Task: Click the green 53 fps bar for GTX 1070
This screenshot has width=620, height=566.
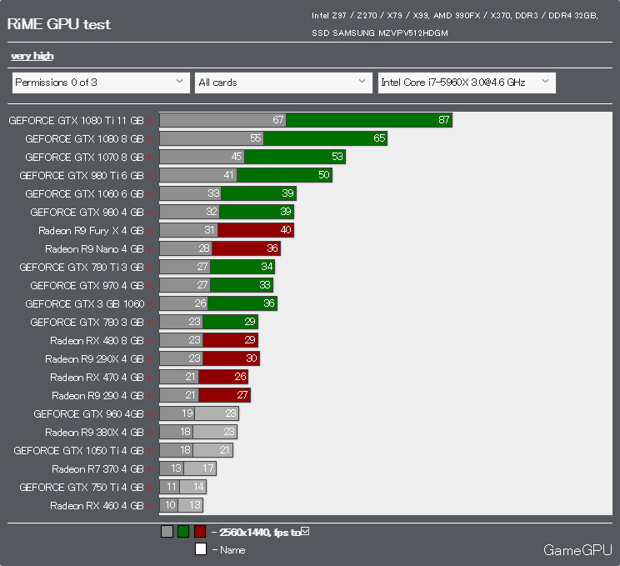Action: (x=294, y=157)
